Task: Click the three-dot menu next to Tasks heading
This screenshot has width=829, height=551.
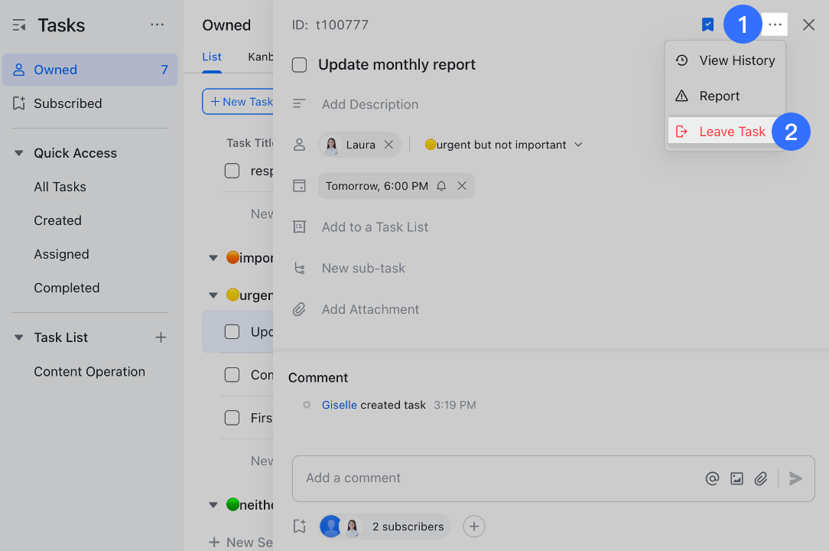Action: tap(157, 24)
